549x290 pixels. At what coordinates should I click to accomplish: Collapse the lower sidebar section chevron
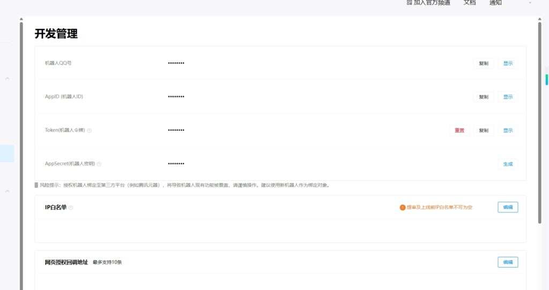tap(8, 191)
